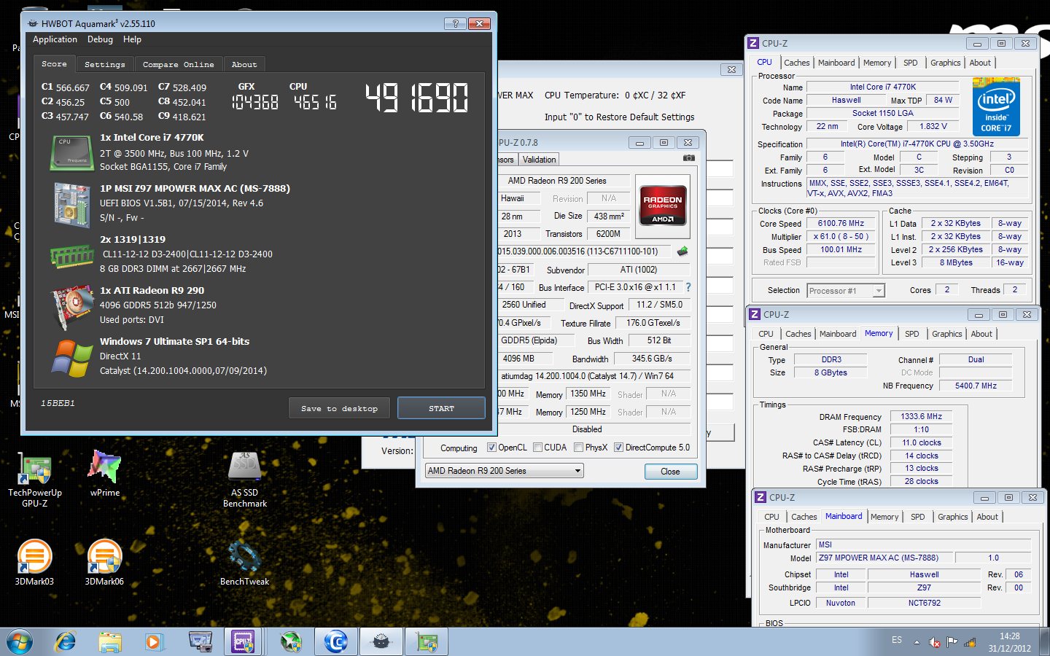Toggle the OpenCL checkbox in GPU-Z

[x=491, y=448]
